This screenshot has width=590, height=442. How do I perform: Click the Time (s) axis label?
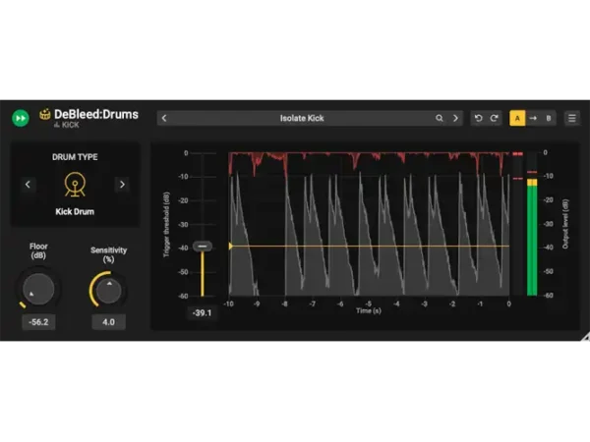(369, 310)
